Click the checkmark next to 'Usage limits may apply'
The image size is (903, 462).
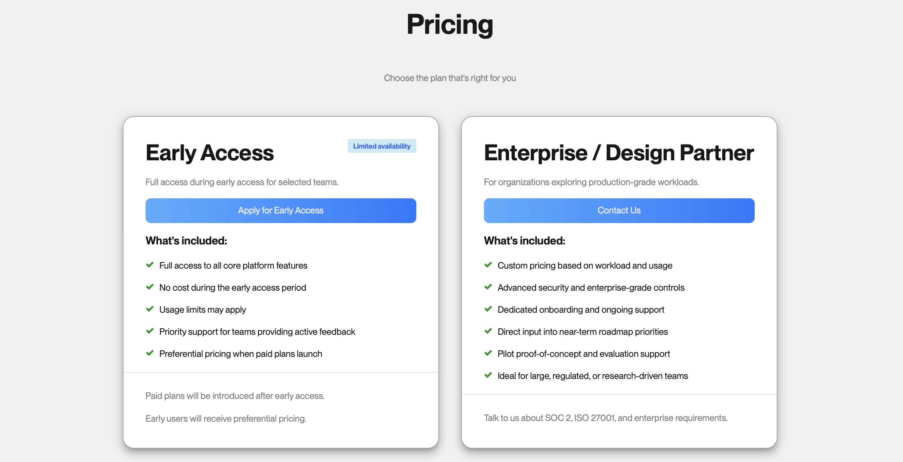pyautogui.click(x=150, y=309)
